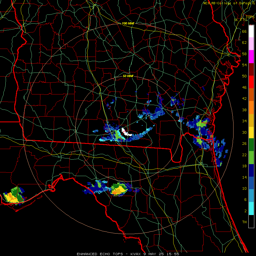
Task: Click the navy legend swatch near 18
Action: (251, 170)
